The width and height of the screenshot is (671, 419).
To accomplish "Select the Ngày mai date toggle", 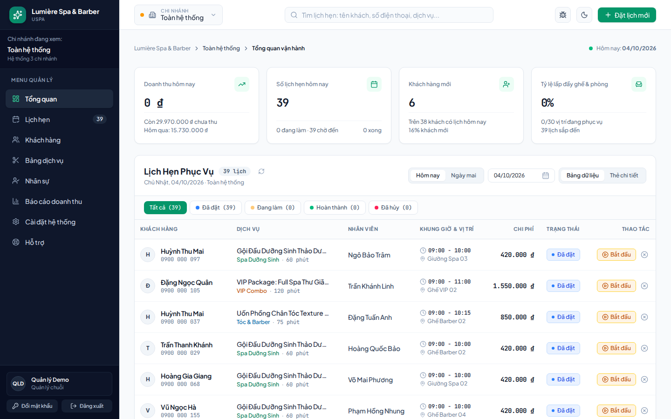I will tap(464, 176).
